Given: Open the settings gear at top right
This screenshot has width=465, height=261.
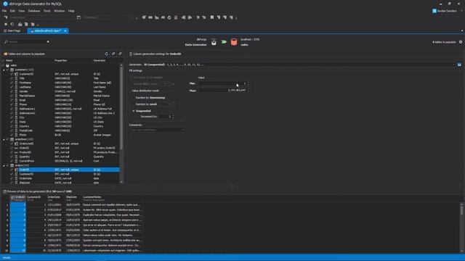Looking at the screenshot, I should (461, 42).
